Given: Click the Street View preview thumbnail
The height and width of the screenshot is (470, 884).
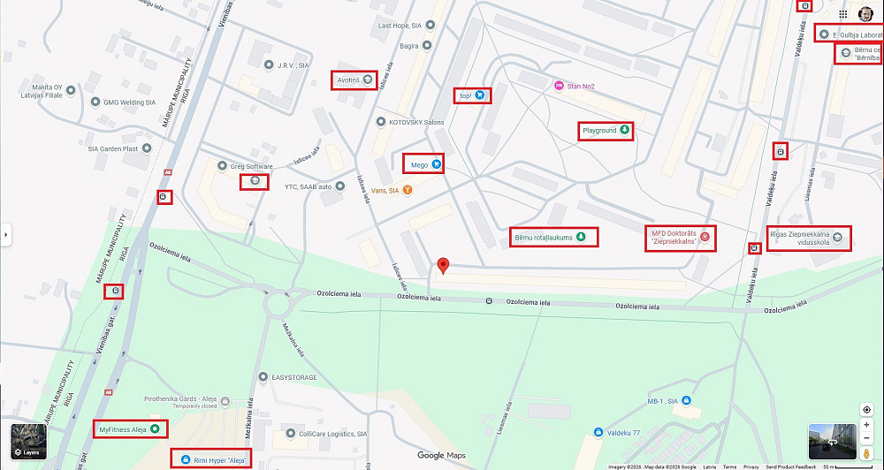Looking at the screenshot, I should pyautogui.click(x=832, y=442).
